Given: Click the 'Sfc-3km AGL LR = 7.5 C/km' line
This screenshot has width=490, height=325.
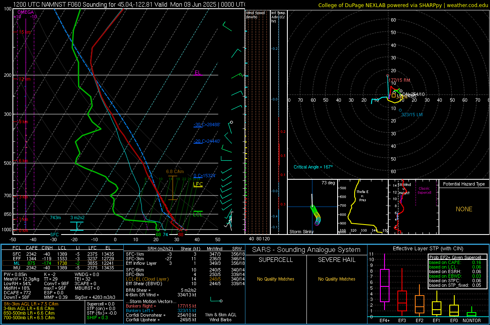Looking at the screenshot, I should tap(31, 304).
